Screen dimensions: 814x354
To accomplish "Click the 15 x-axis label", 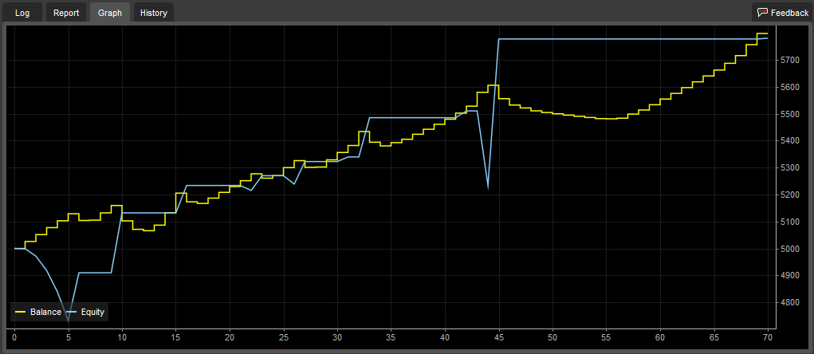I will coord(176,337).
